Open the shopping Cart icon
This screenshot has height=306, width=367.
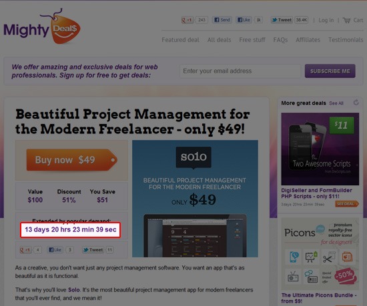coord(346,21)
